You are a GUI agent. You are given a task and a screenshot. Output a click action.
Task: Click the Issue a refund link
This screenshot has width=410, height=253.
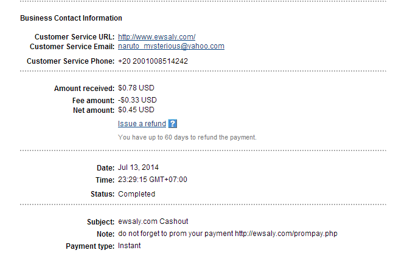click(x=142, y=124)
